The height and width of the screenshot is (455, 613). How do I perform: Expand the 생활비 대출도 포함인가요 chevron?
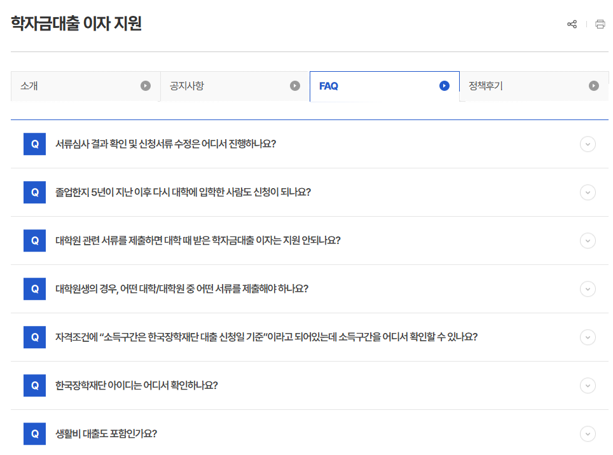(x=588, y=433)
